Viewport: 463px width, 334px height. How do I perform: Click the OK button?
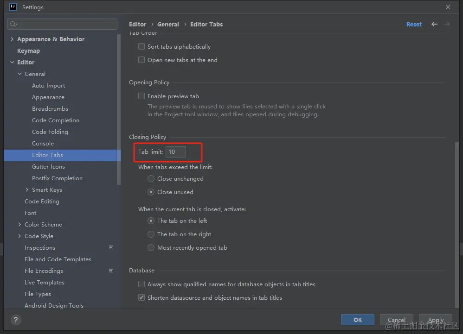pyautogui.click(x=357, y=320)
